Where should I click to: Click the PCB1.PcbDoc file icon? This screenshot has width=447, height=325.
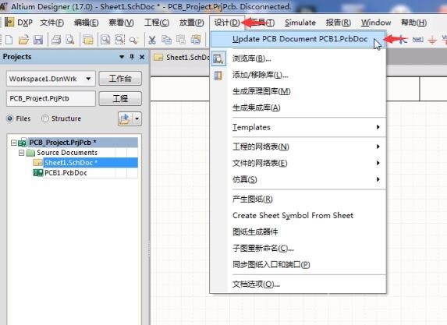click(x=38, y=172)
